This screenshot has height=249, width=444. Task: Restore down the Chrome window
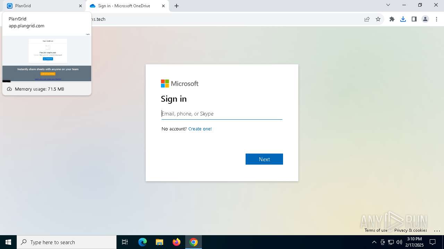420,5
